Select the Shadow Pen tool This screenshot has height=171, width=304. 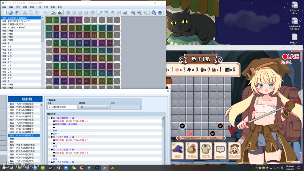tap(125, 13)
